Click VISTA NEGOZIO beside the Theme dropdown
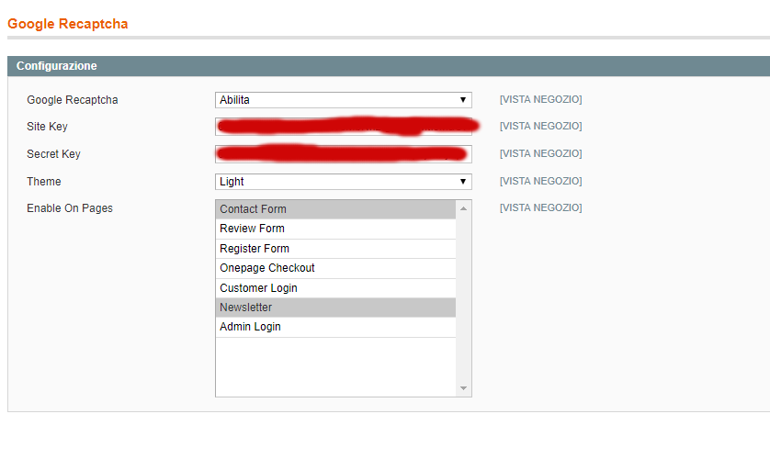Screen dimensions: 770x470 click(540, 181)
